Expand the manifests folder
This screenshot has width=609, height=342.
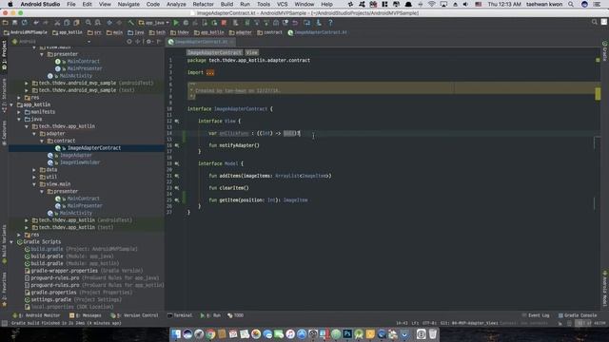coord(19,112)
